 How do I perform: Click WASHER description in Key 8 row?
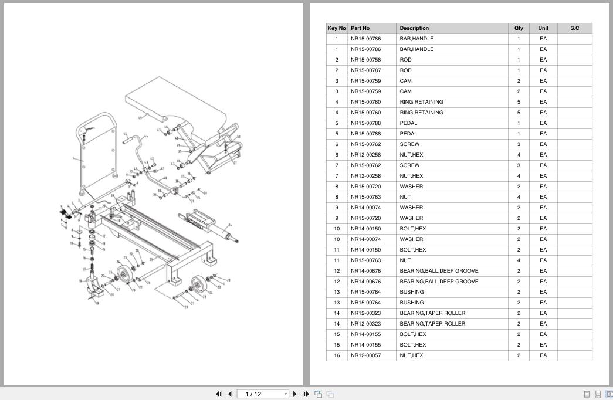point(411,187)
